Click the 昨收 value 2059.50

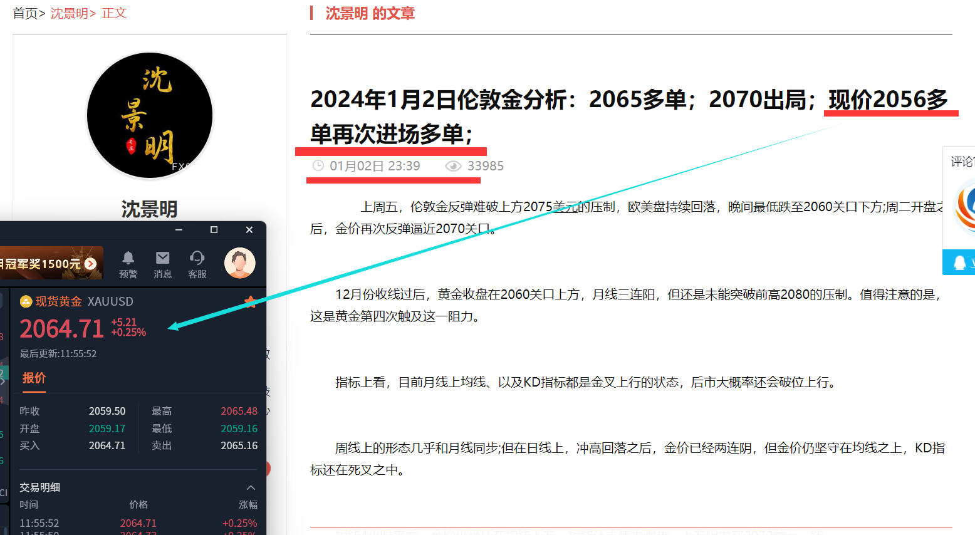pyautogui.click(x=107, y=411)
